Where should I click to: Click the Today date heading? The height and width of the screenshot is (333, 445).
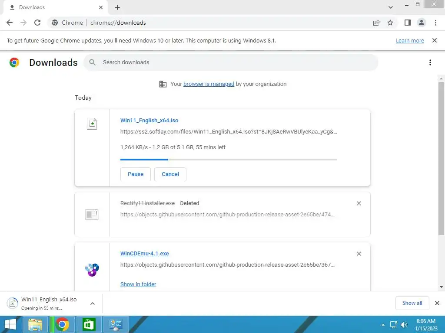click(83, 98)
